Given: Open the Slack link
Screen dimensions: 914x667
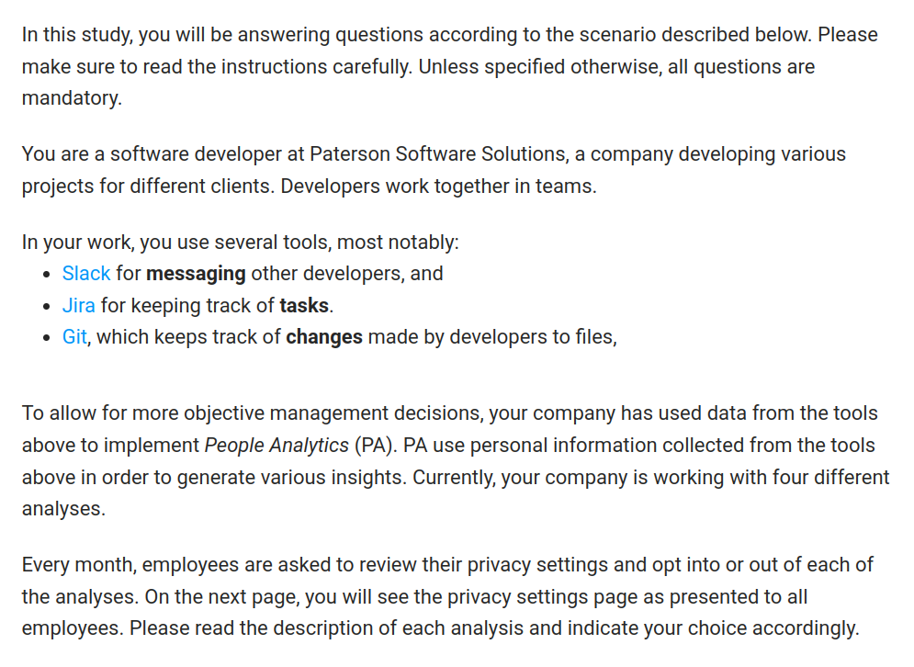Looking at the screenshot, I should click(x=86, y=274).
